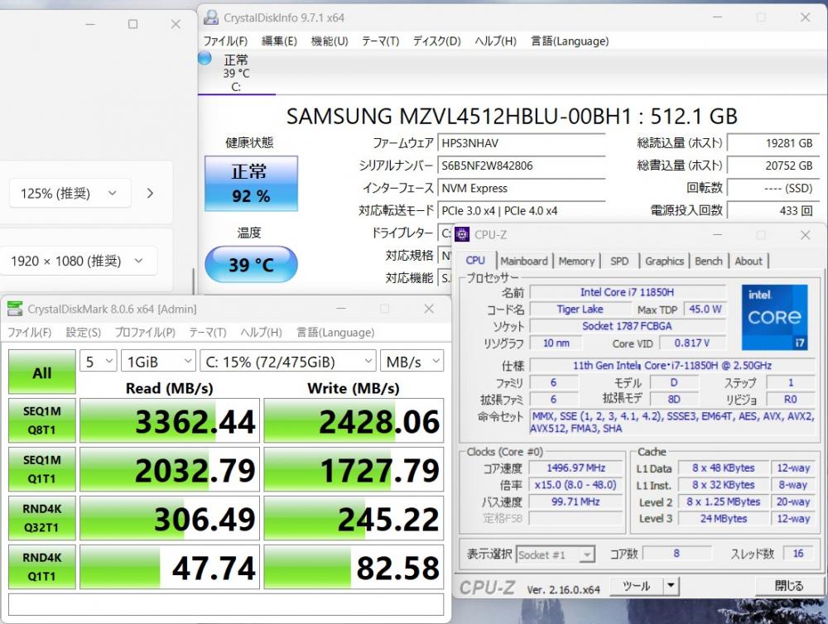Switch to the Bench tab in CPU-Z
This screenshot has height=624, width=828.
(x=709, y=261)
